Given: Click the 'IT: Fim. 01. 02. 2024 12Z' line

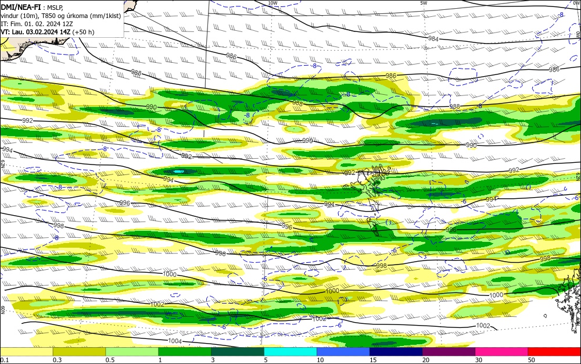Looking at the screenshot, I should click(x=37, y=24).
